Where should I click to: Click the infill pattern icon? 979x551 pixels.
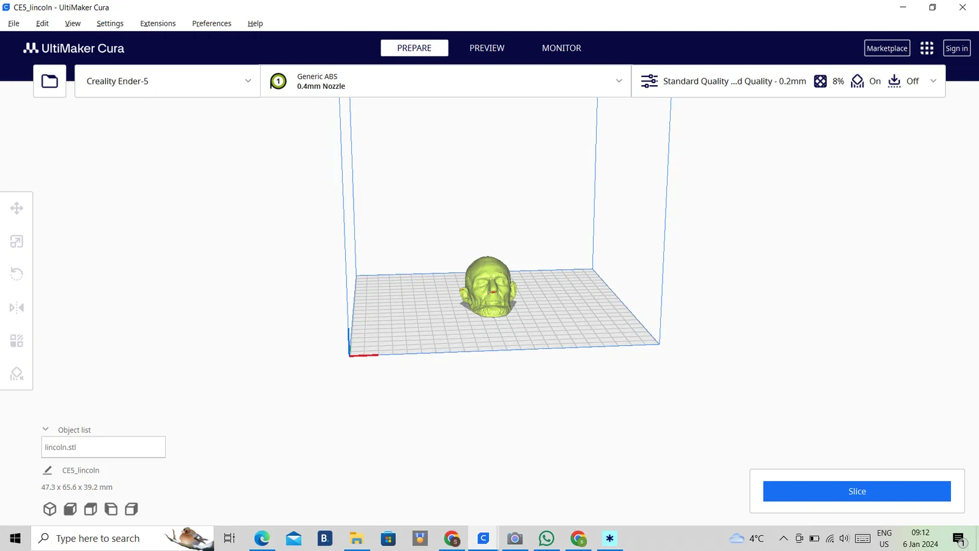(x=821, y=81)
